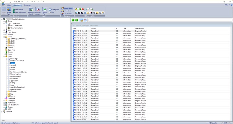This screenshot has width=233, height=124.
Task: Click the red up-arrow filter icon
Action: tap(83, 9)
